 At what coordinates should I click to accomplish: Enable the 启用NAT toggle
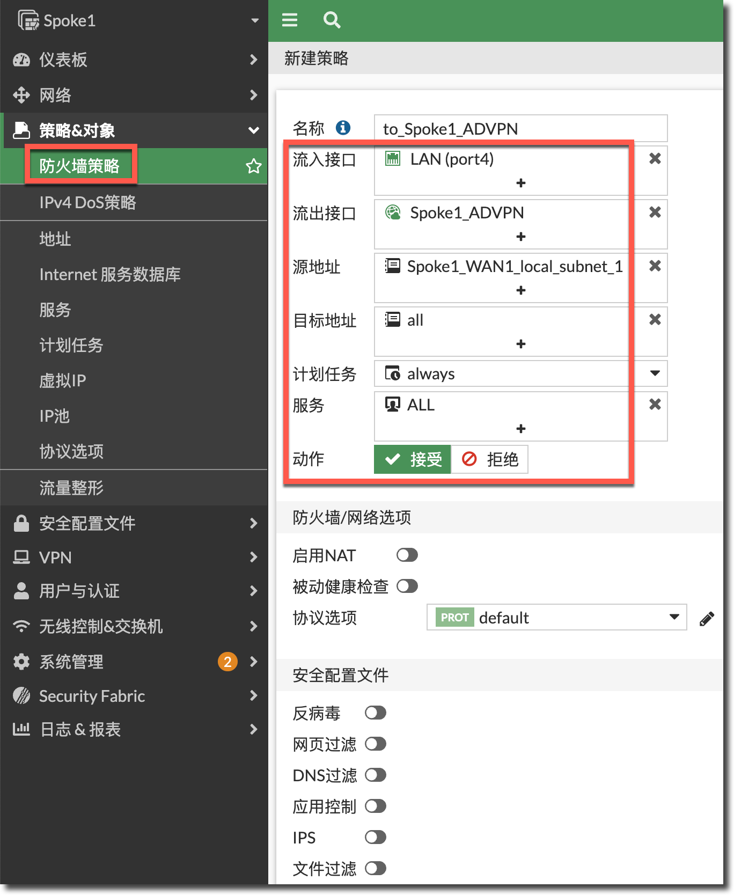click(407, 555)
